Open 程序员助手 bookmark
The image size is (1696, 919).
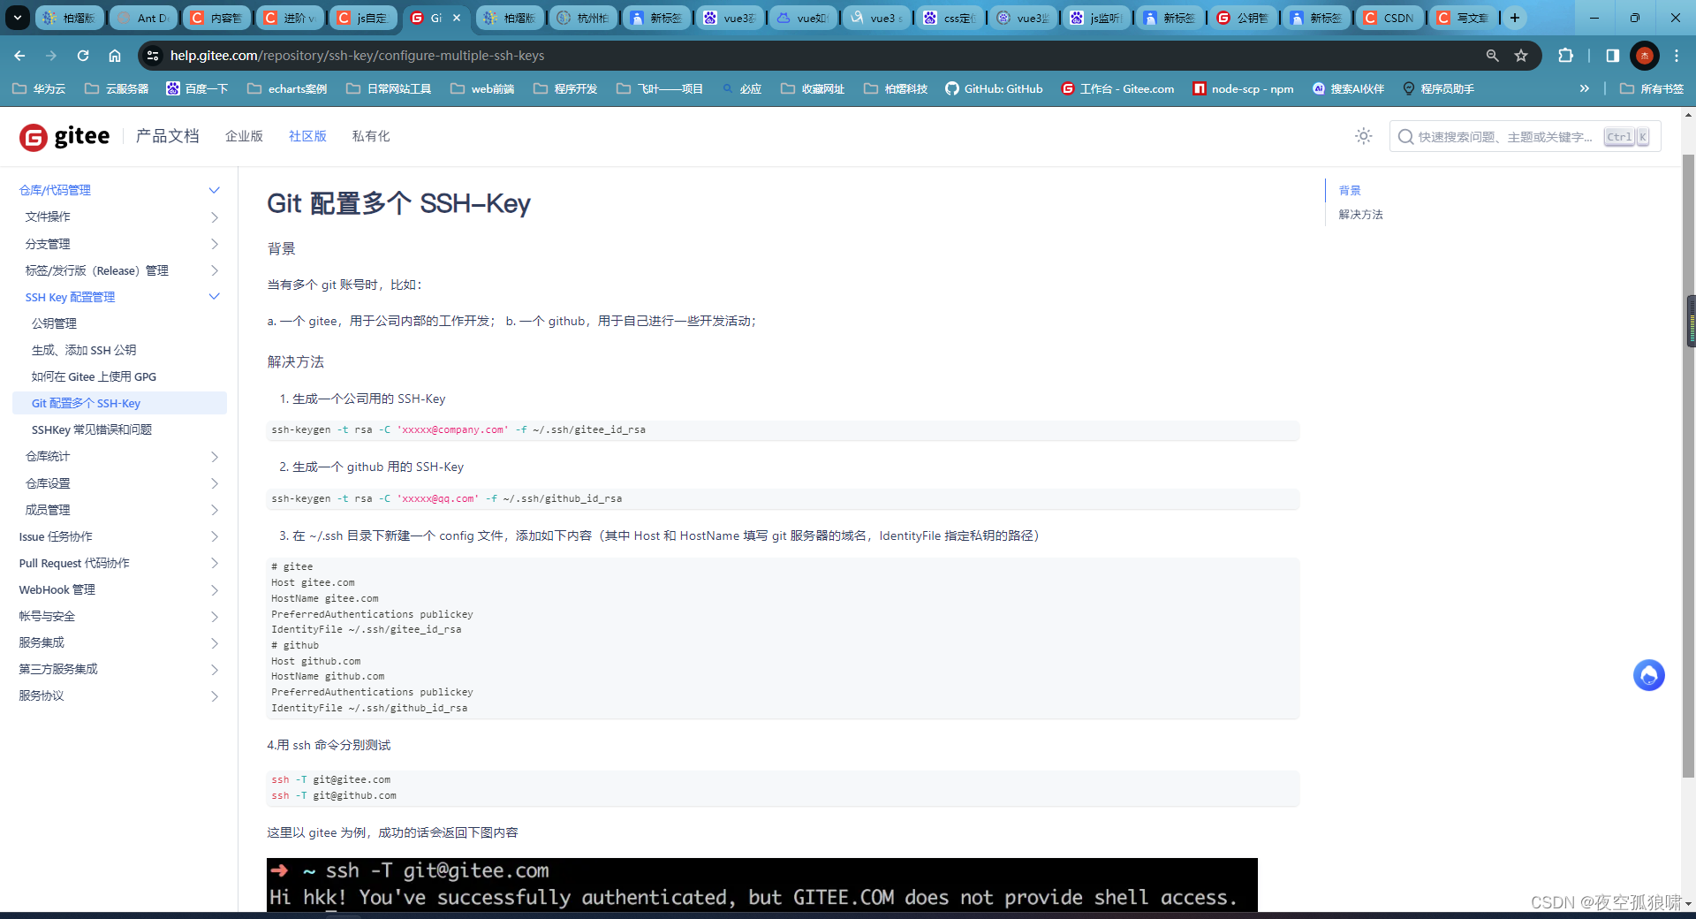[1438, 88]
